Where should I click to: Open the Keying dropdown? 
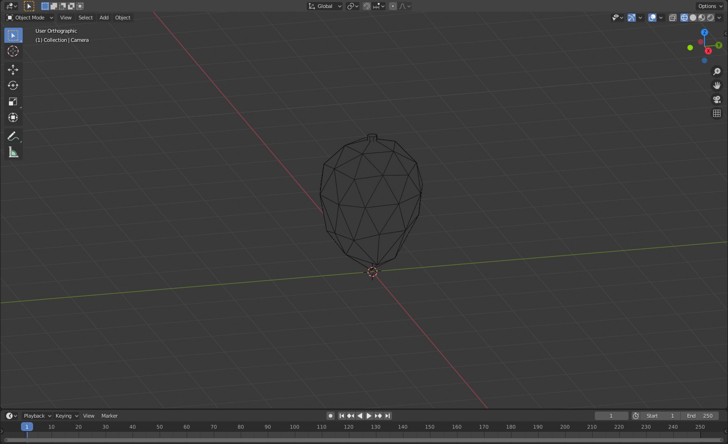click(x=67, y=416)
